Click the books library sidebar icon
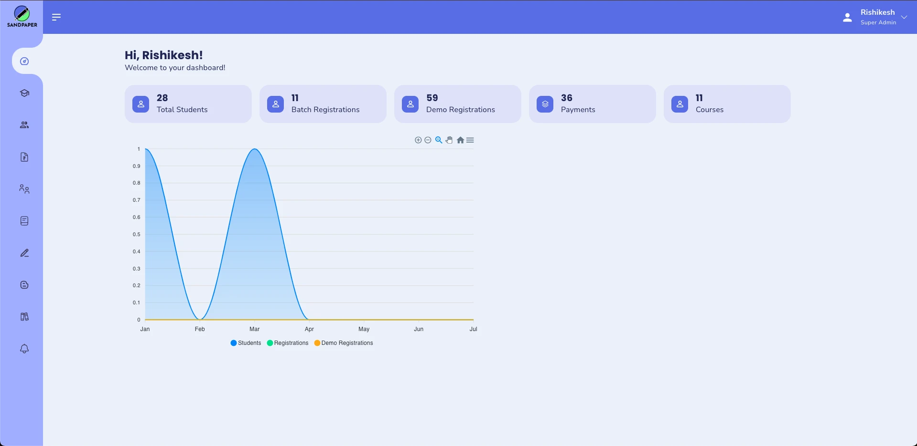This screenshot has width=917, height=446. click(x=24, y=317)
